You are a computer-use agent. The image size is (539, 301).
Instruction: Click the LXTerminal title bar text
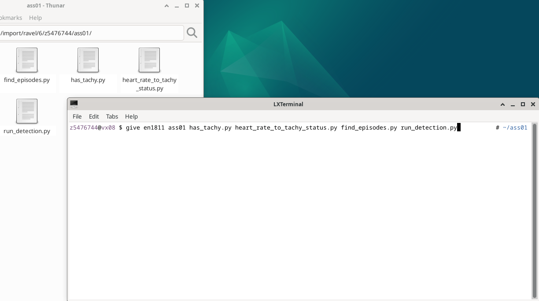pyautogui.click(x=288, y=104)
